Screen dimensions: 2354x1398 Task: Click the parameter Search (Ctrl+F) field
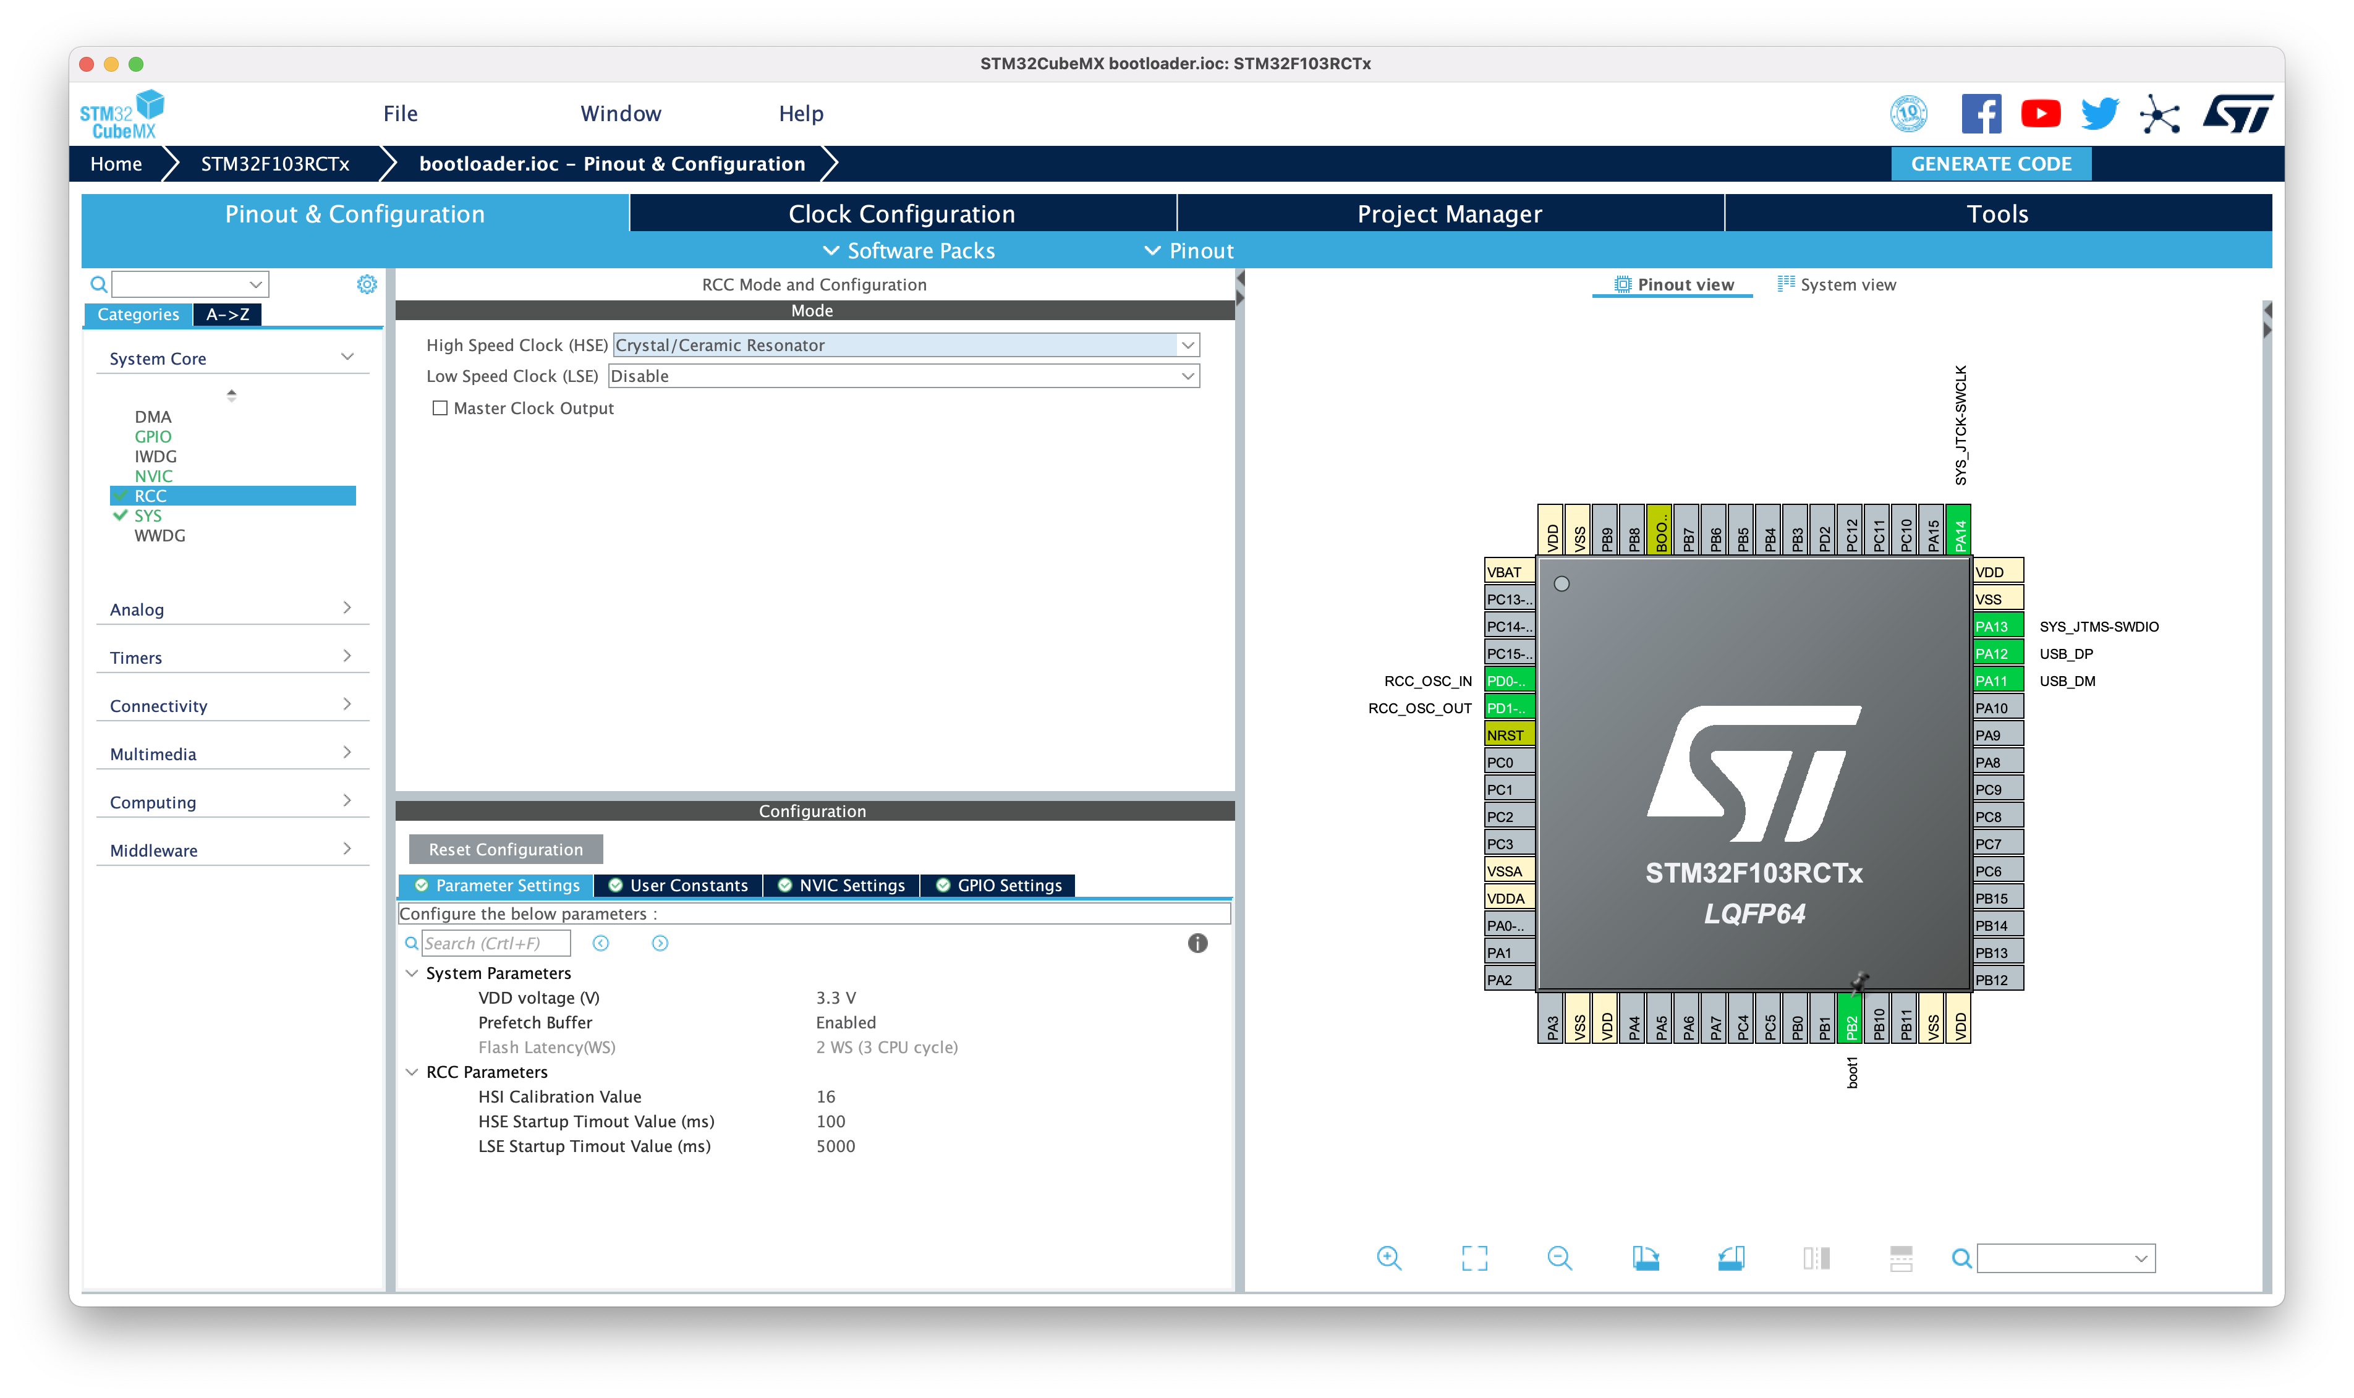[496, 943]
